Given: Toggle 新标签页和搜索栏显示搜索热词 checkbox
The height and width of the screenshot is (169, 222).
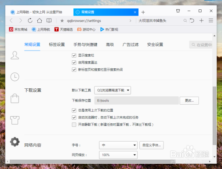Looking at the screenshot, I should click(x=74, y=70).
